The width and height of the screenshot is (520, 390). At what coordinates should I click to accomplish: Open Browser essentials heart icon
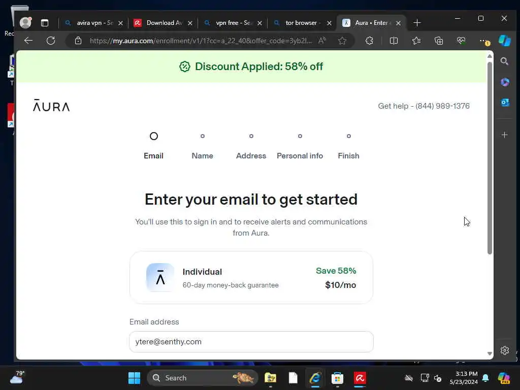[x=461, y=41]
